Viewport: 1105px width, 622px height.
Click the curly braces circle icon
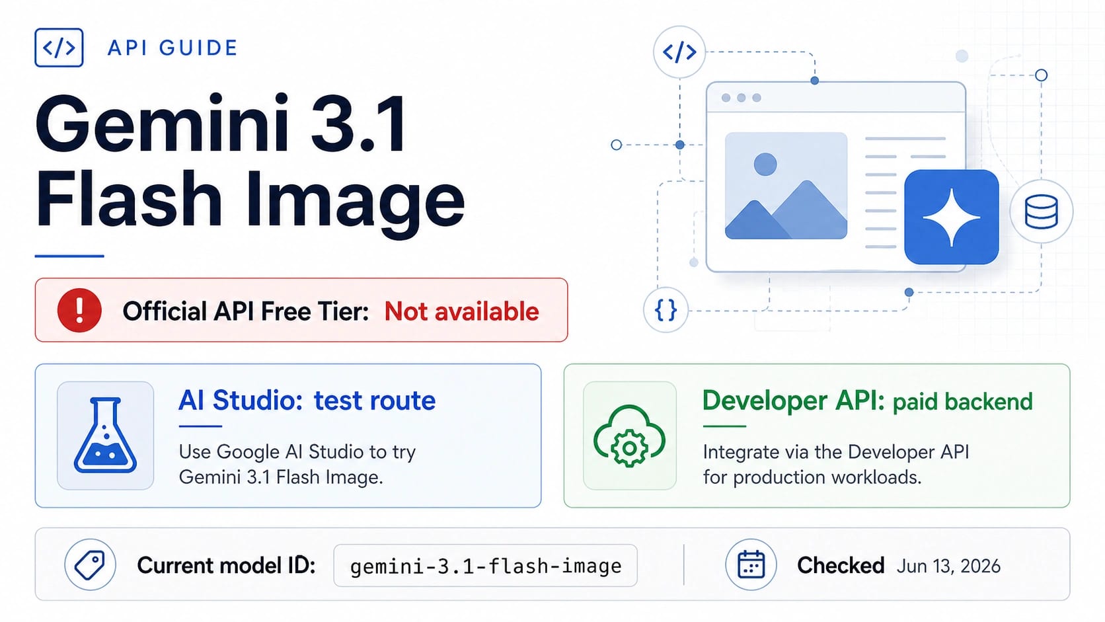coord(666,309)
